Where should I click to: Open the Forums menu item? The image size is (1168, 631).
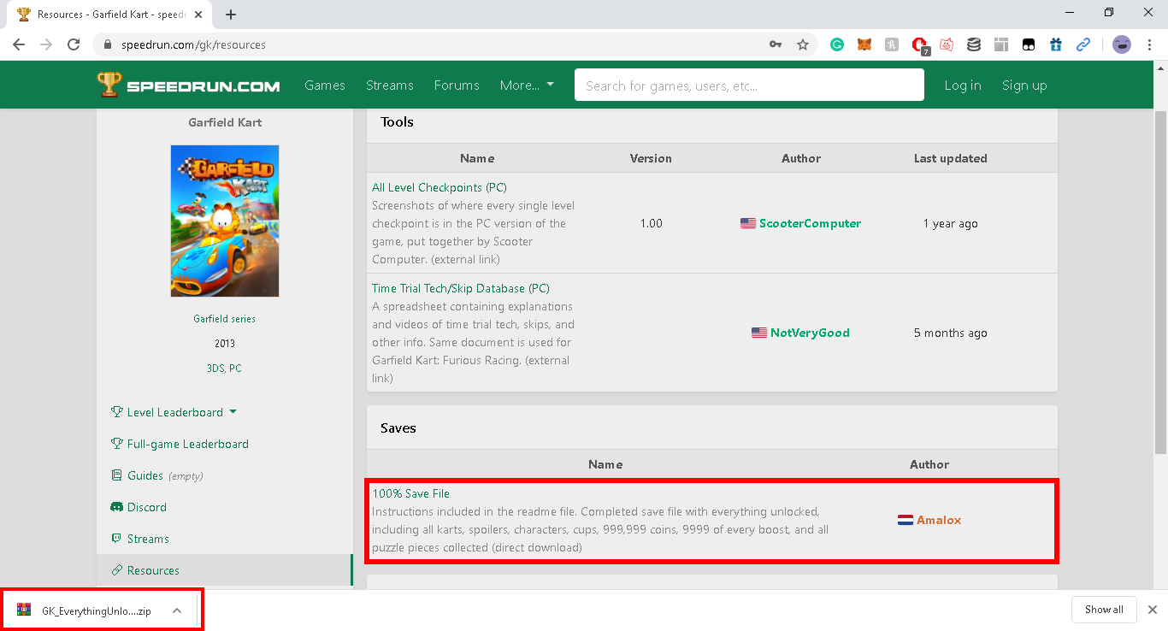pos(457,86)
